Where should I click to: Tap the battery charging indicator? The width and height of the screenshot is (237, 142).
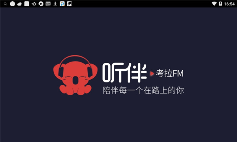220,4
